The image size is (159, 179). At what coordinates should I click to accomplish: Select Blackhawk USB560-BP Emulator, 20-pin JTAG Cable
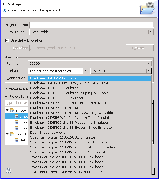(x=90, y=103)
